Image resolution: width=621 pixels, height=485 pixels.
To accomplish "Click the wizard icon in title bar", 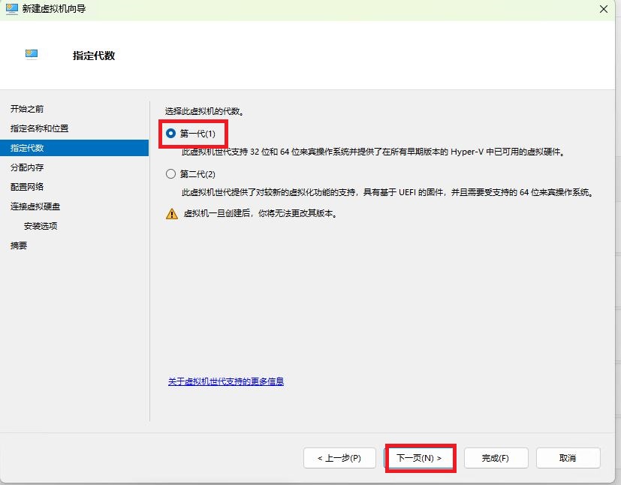I will pos(11,9).
